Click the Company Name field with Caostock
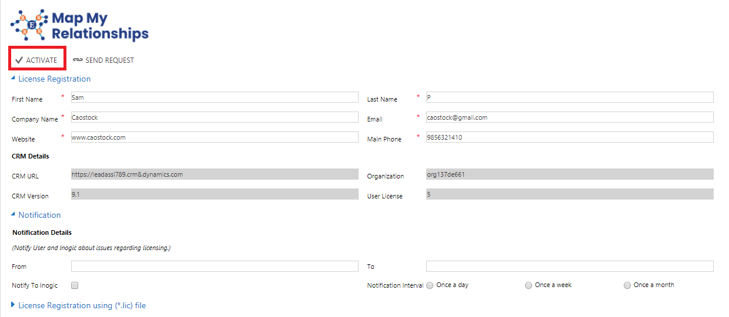 [215, 117]
